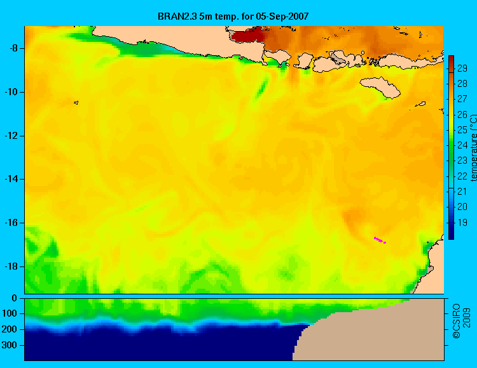Click the dark red hot-spot region on the map

pyautogui.click(x=247, y=35)
